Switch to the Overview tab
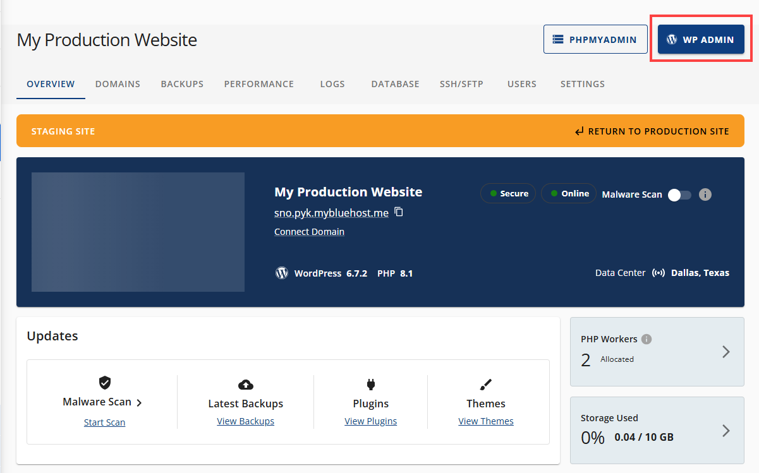 pyautogui.click(x=51, y=84)
